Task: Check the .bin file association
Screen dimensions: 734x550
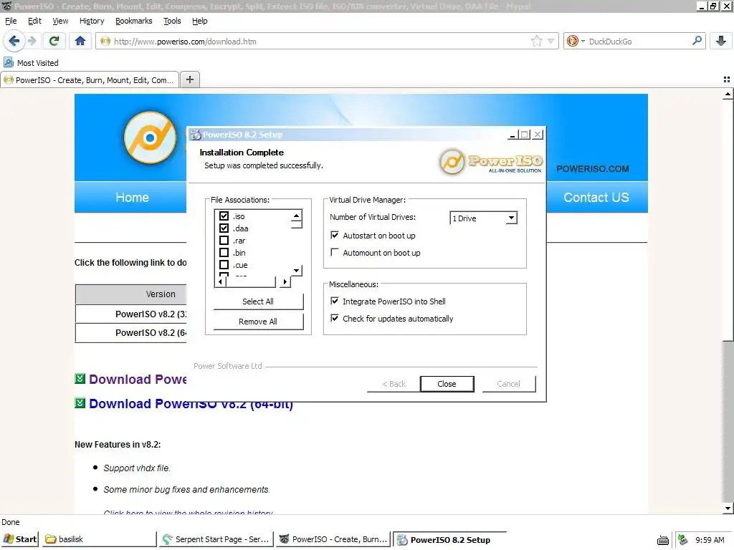Action: 224,253
